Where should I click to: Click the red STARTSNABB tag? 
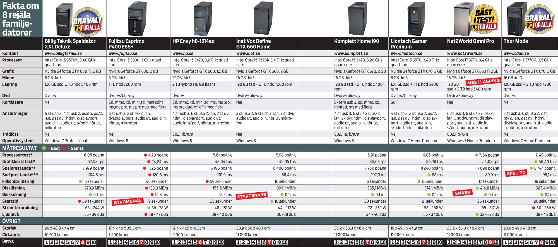coord(252,195)
